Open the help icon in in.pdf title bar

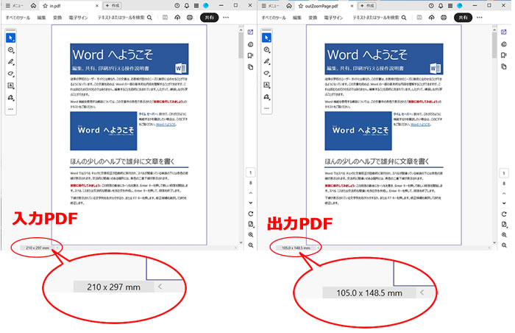(177, 6)
